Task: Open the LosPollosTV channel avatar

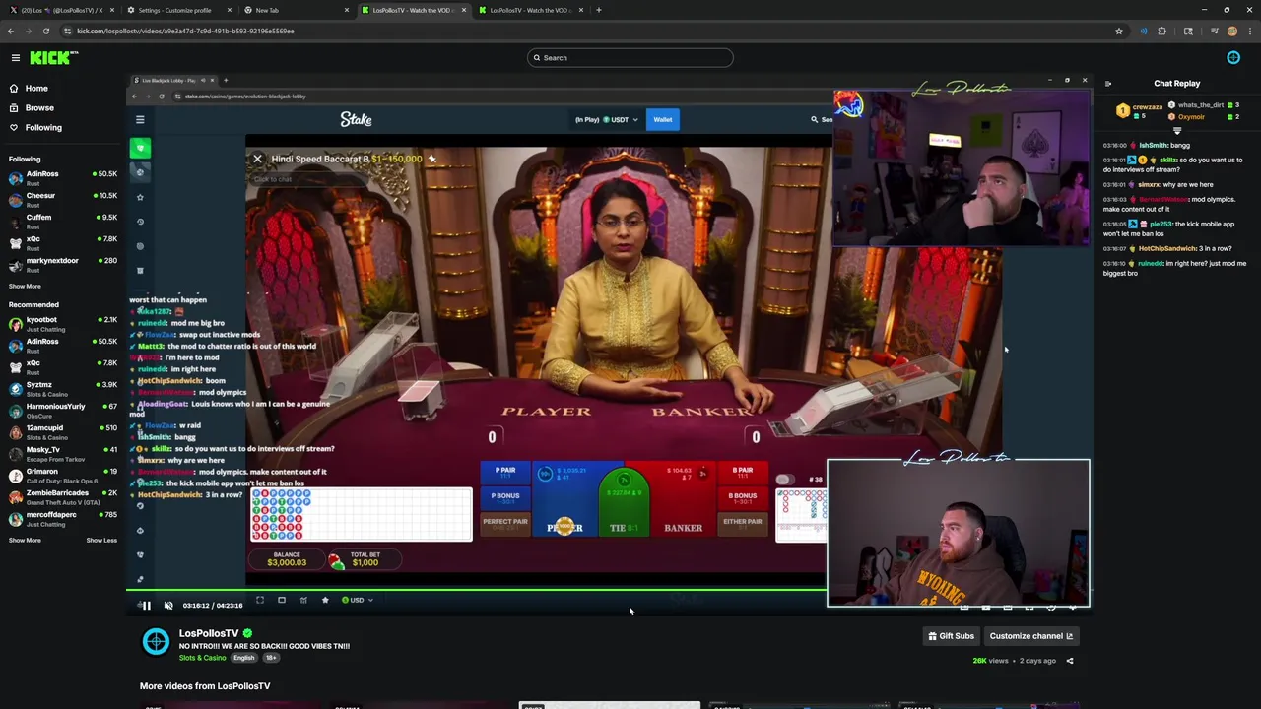Action: point(156,642)
